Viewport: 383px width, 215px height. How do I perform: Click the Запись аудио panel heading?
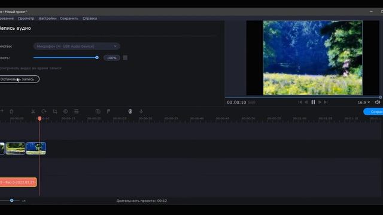click(15, 28)
